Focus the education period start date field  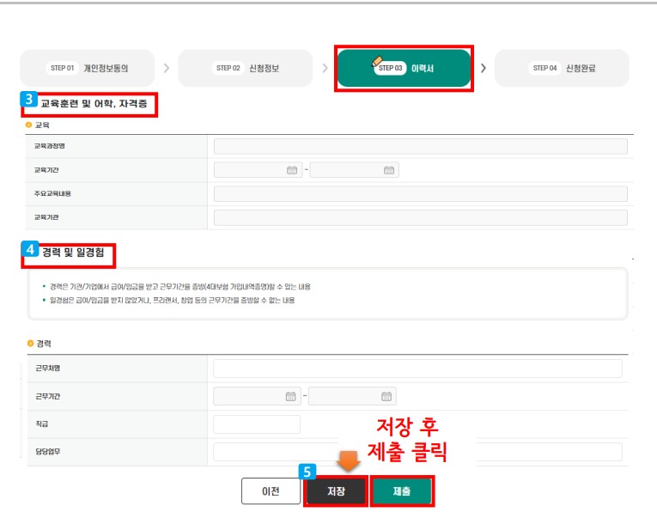point(259,170)
